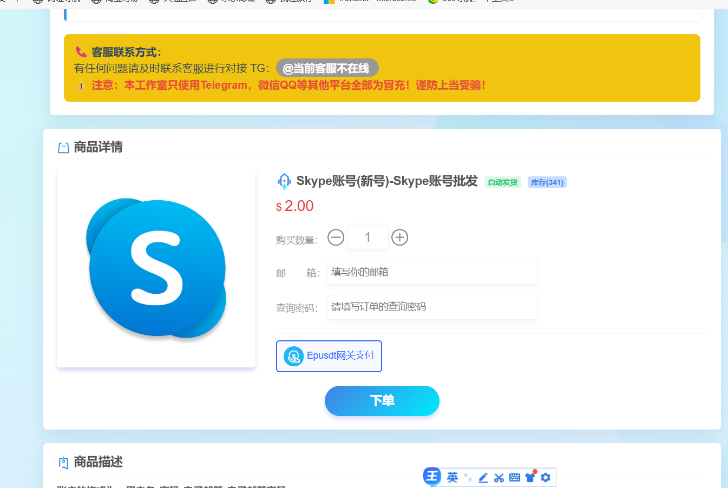The height and width of the screenshot is (488, 728).
Task: Toggle punctuation mode in the input method toolbar
Action: 468,478
